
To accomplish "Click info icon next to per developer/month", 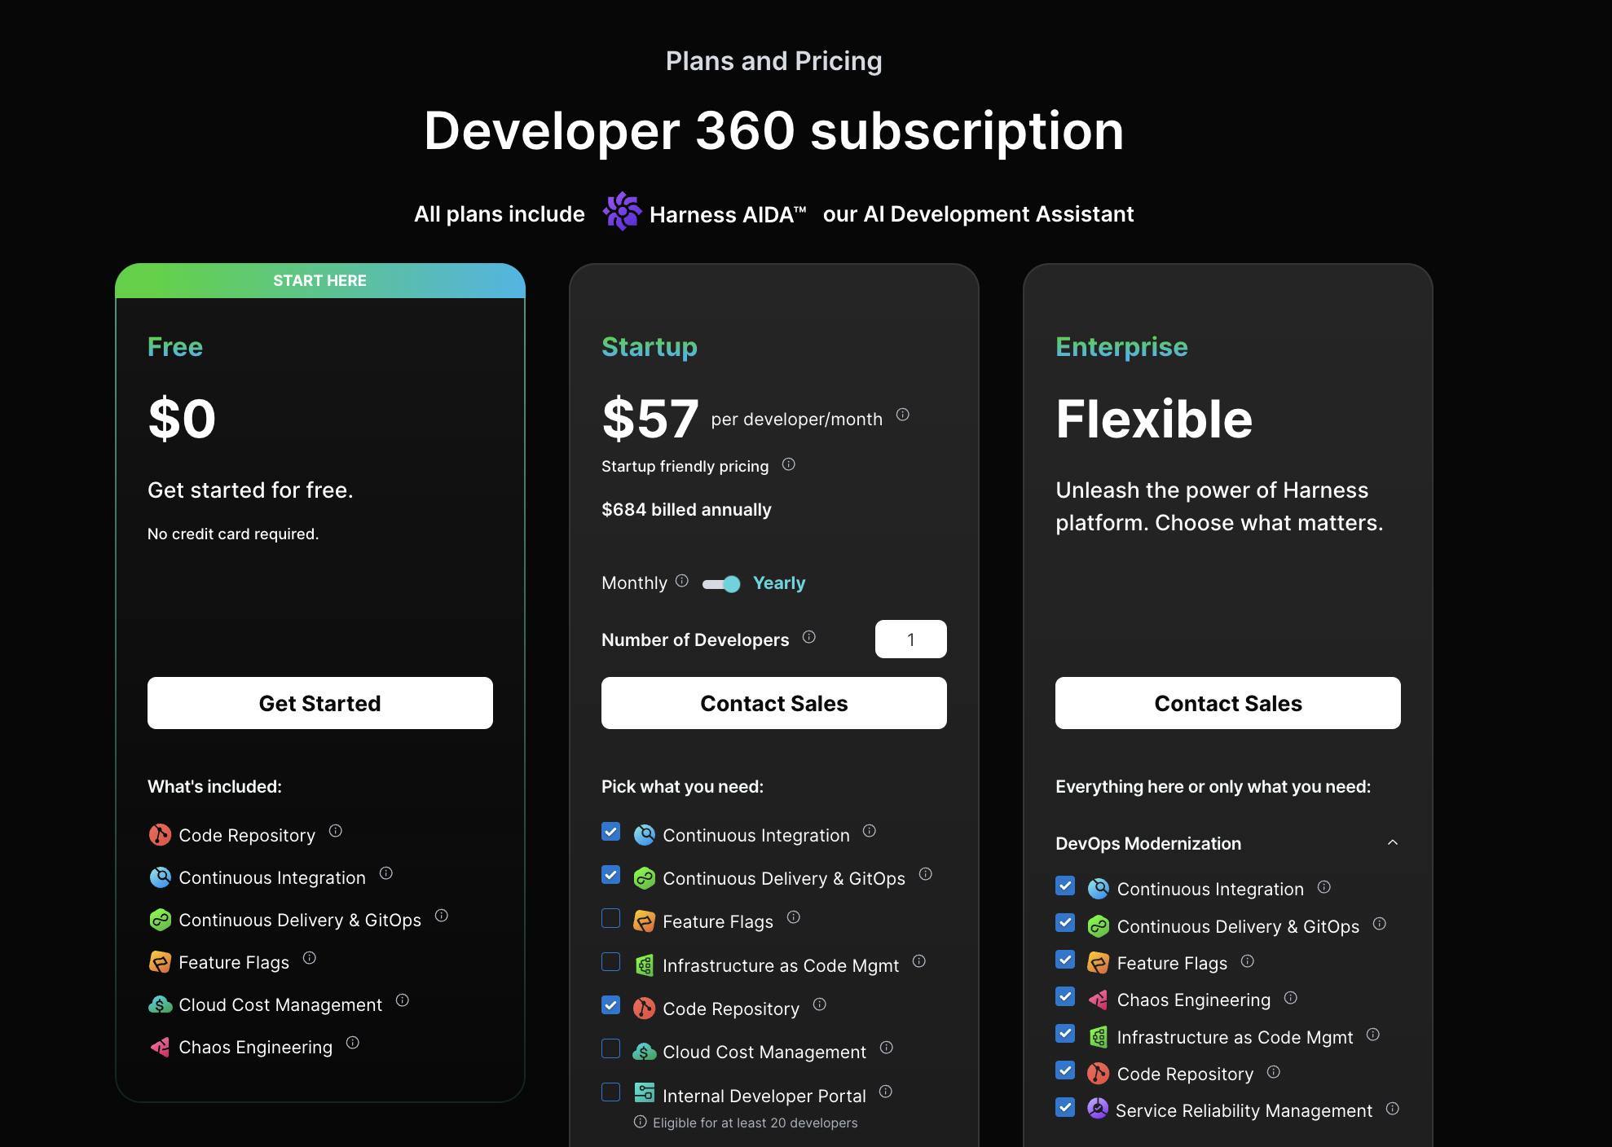I will click(902, 415).
